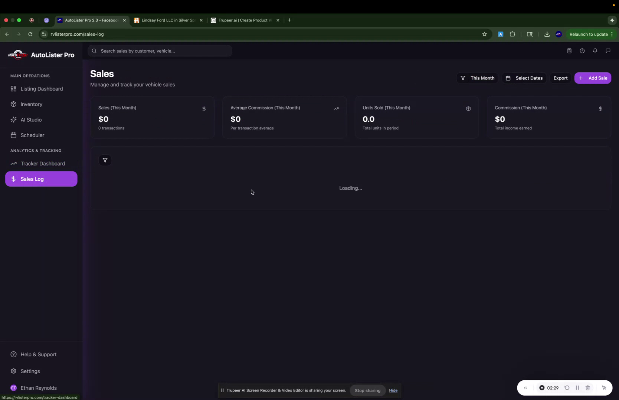This screenshot has width=619, height=400.
Task: Check notifications using the bell icon
Action: (595, 51)
